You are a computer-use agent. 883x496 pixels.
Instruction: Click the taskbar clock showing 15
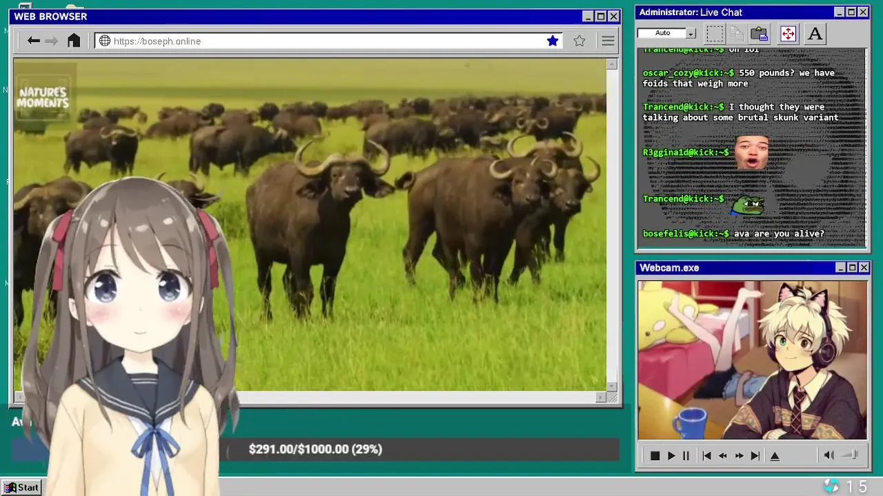(857, 487)
